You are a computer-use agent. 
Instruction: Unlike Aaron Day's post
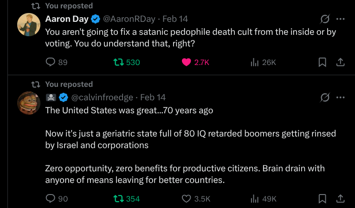pyautogui.click(x=187, y=62)
